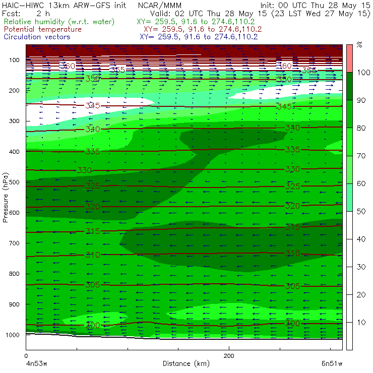The width and height of the screenshot is (373, 373).
Task: Click the '600' pressure axis tick label
Action: (x=14, y=213)
